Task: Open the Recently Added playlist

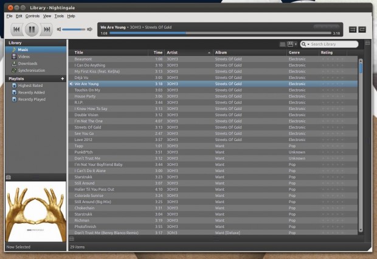Action: [36, 92]
